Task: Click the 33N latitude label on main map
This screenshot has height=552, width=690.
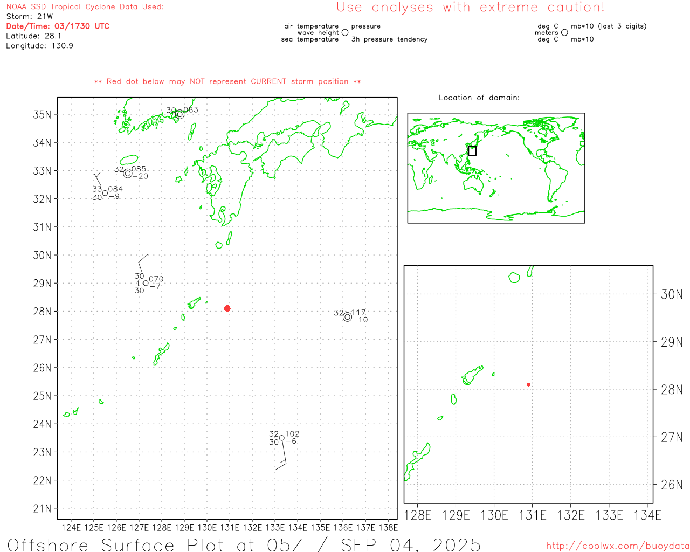Action: [x=42, y=171]
